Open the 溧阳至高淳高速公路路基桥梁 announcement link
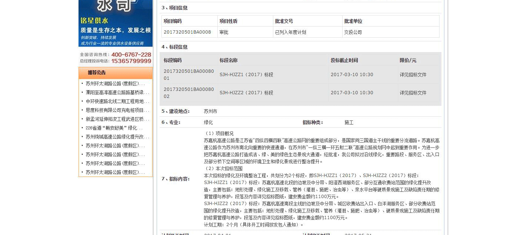Image resolution: width=527 pixels, height=235 pixels. click(x=117, y=92)
